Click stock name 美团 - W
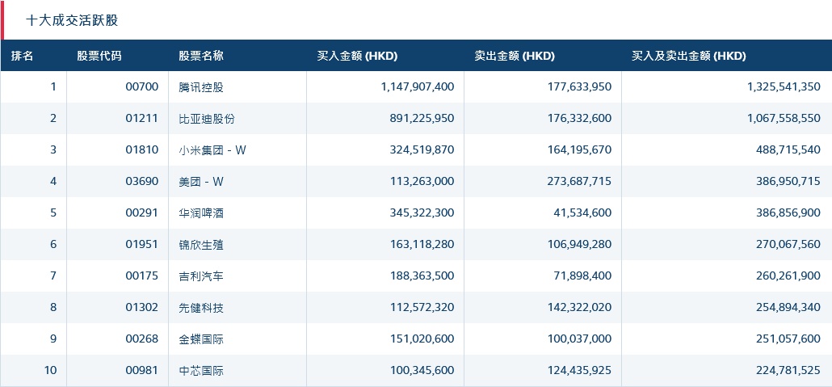The image size is (832, 387). pyautogui.click(x=201, y=182)
